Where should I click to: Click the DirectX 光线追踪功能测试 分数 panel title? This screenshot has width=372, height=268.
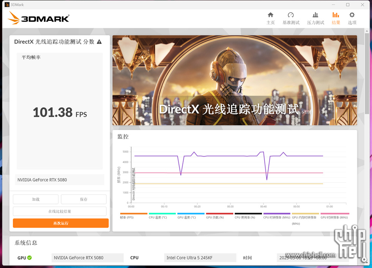pos(54,42)
